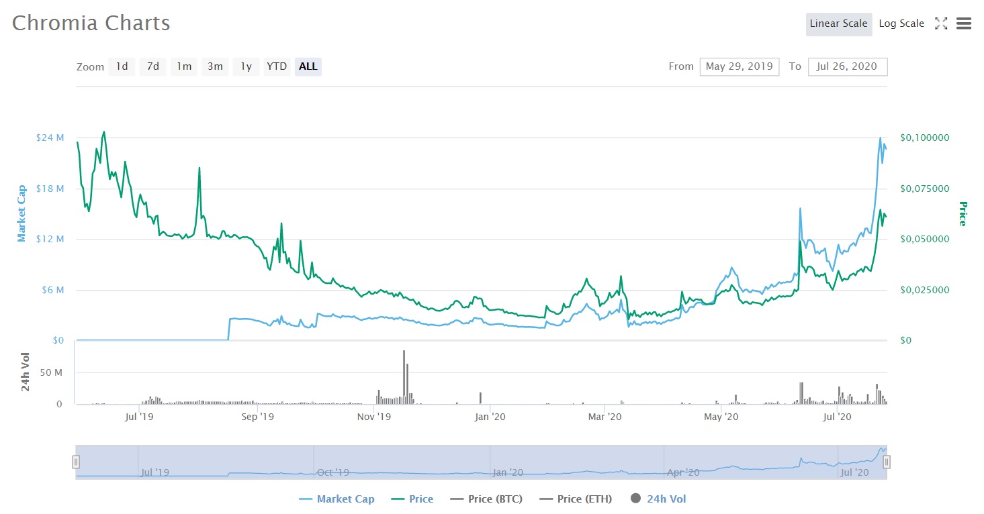Click the $0,050000 price axis label
Viewport: 984px width, 514px height.
coord(924,240)
